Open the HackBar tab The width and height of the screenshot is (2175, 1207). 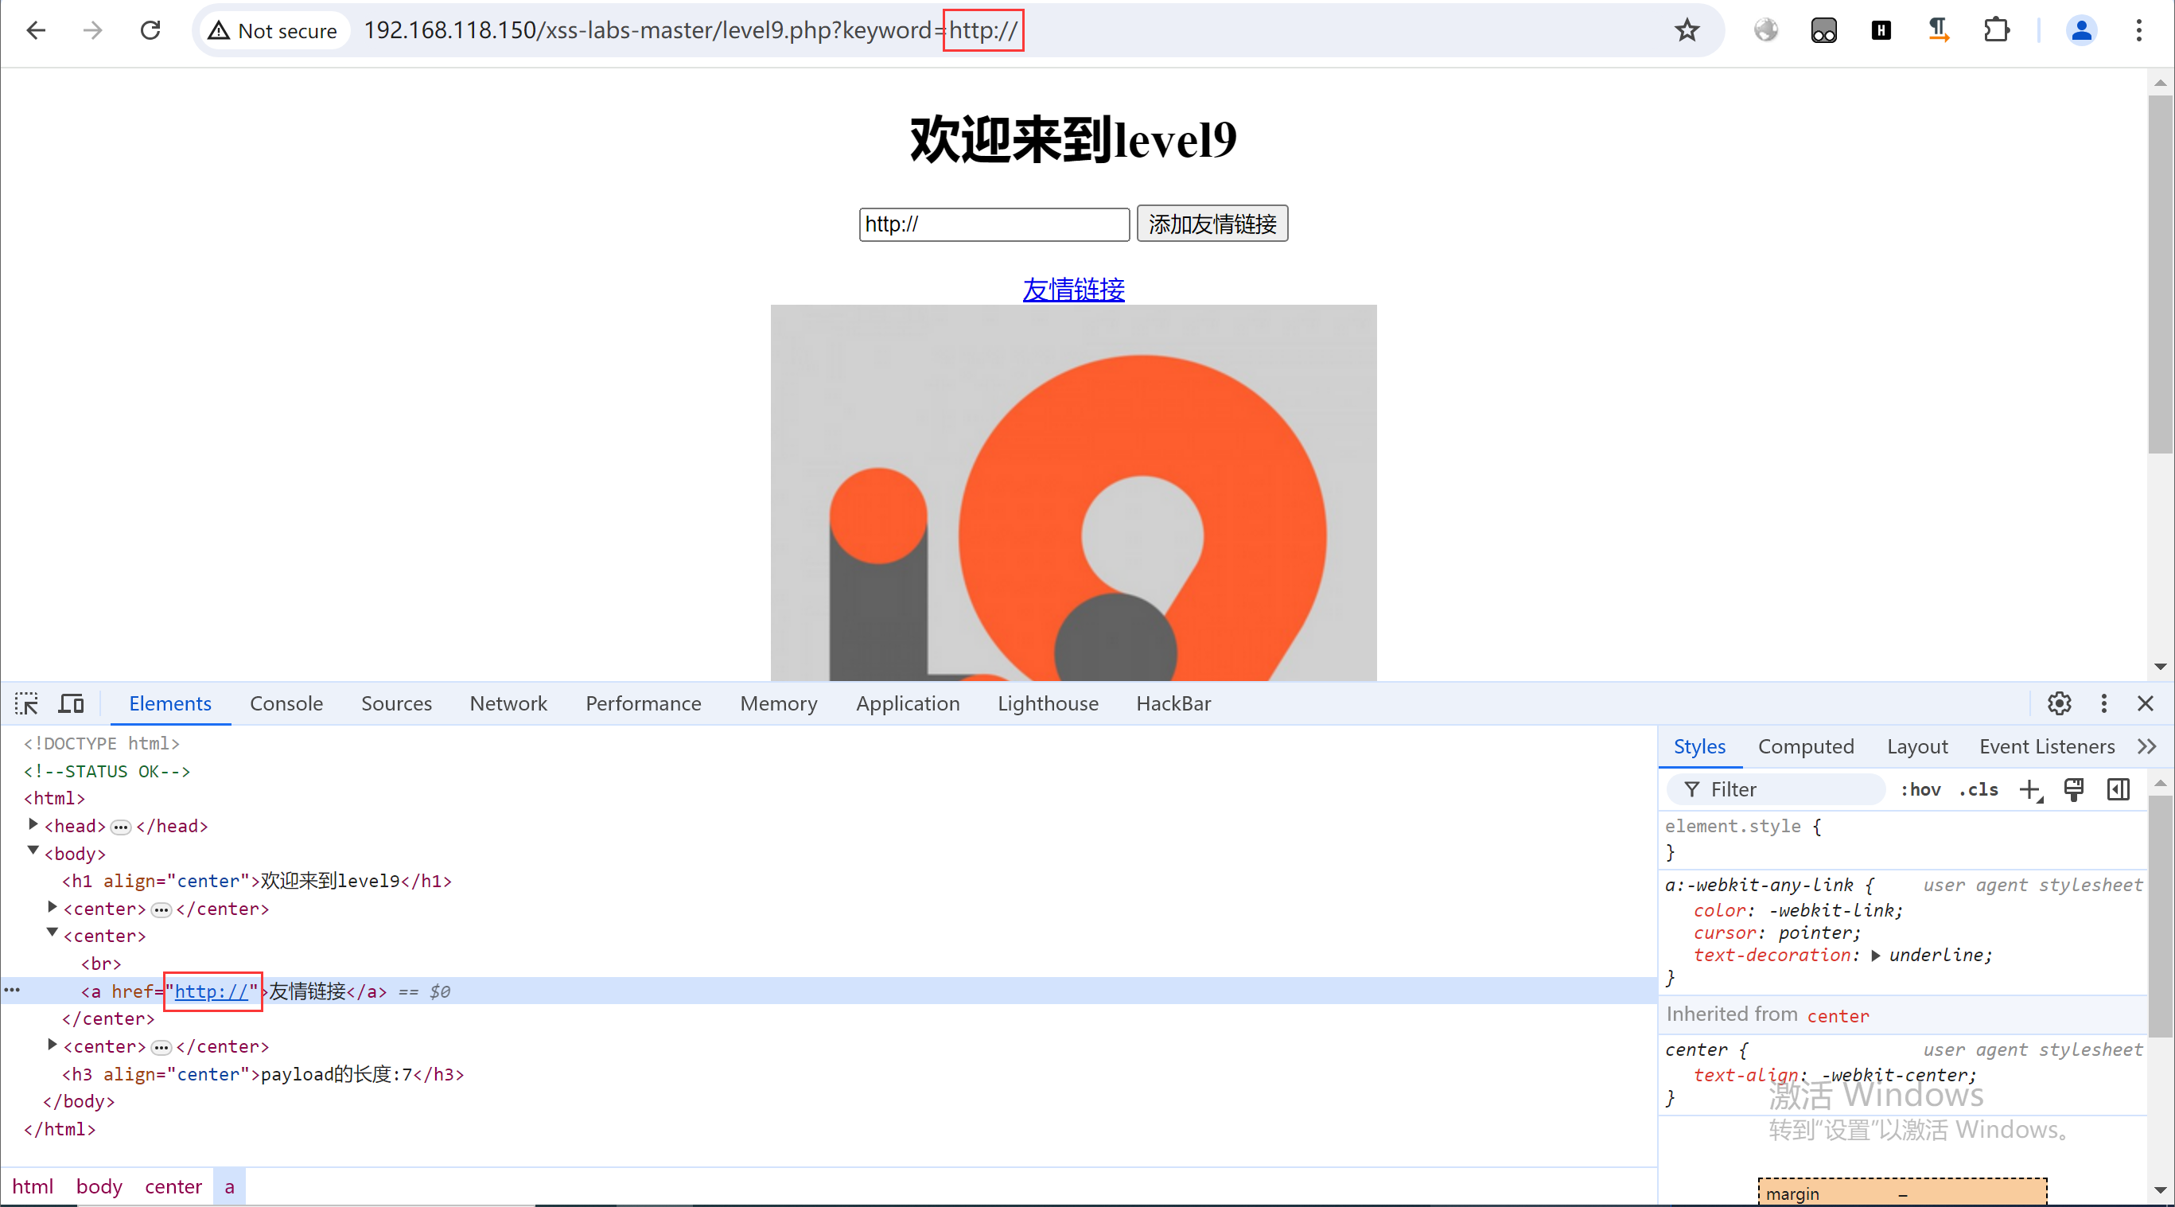1173,703
